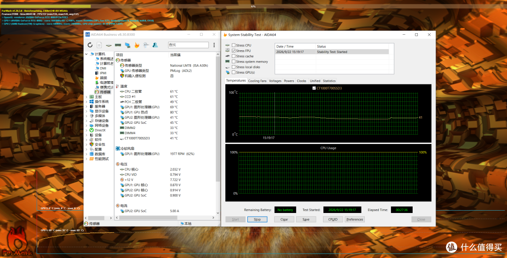The image size is (507, 258).
Task: Click the Clear button
Action: point(284,219)
